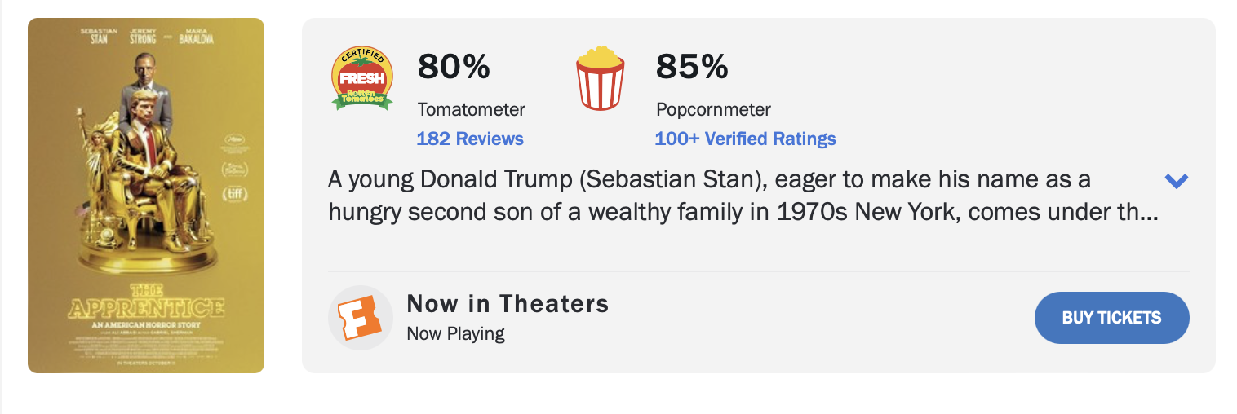Click the cast names atop the poster
The width and height of the screenshot is (1237, 414).
(x=147, y=36)
